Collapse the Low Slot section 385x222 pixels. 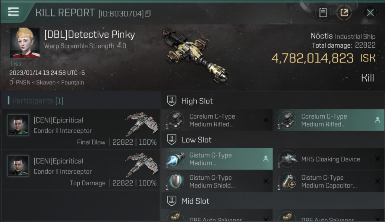coord(172,140)
